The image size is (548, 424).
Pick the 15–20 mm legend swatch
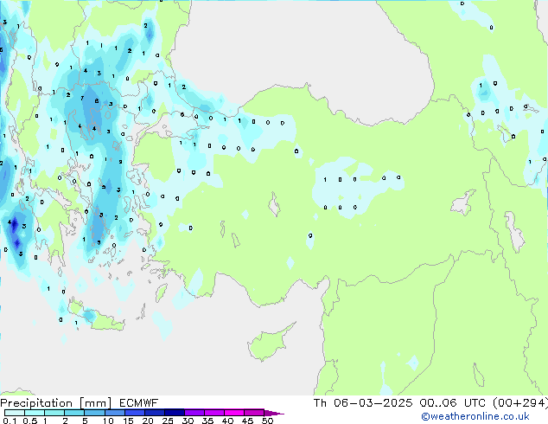(x=134, y=413)
